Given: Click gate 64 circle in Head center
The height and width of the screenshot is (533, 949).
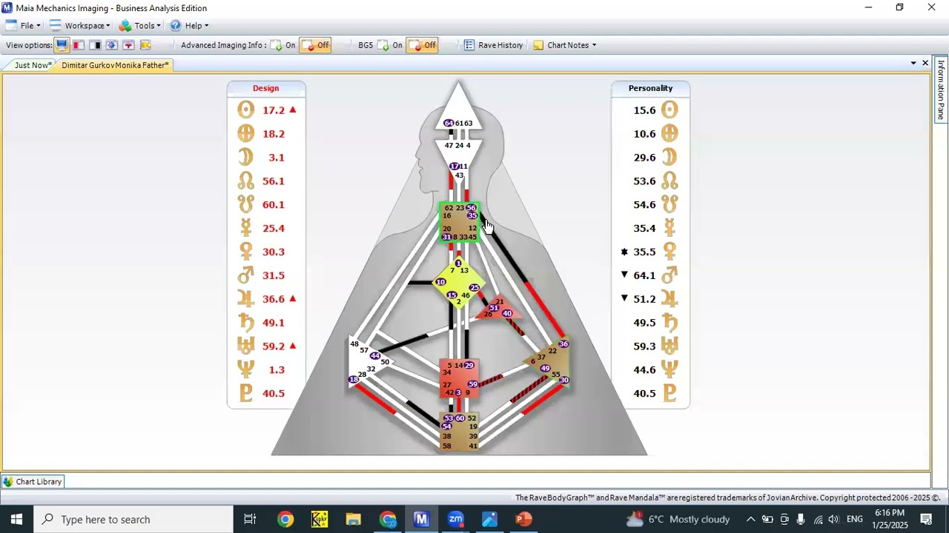Looking at the screenshot, I should click(449, 123).
